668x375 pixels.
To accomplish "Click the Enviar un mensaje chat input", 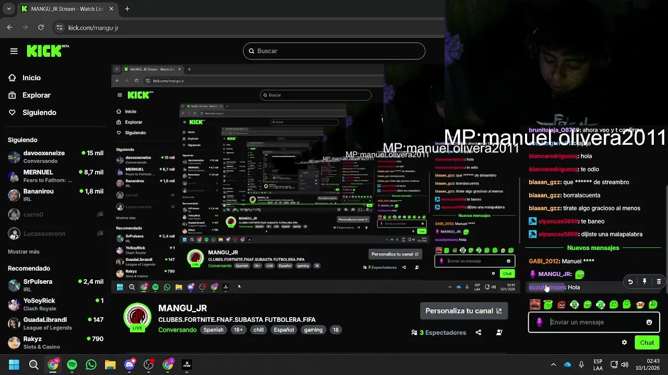I will click(x=594, y=322).
